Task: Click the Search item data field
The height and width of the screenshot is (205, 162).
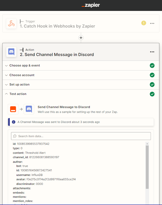Action: pos(81,136)
